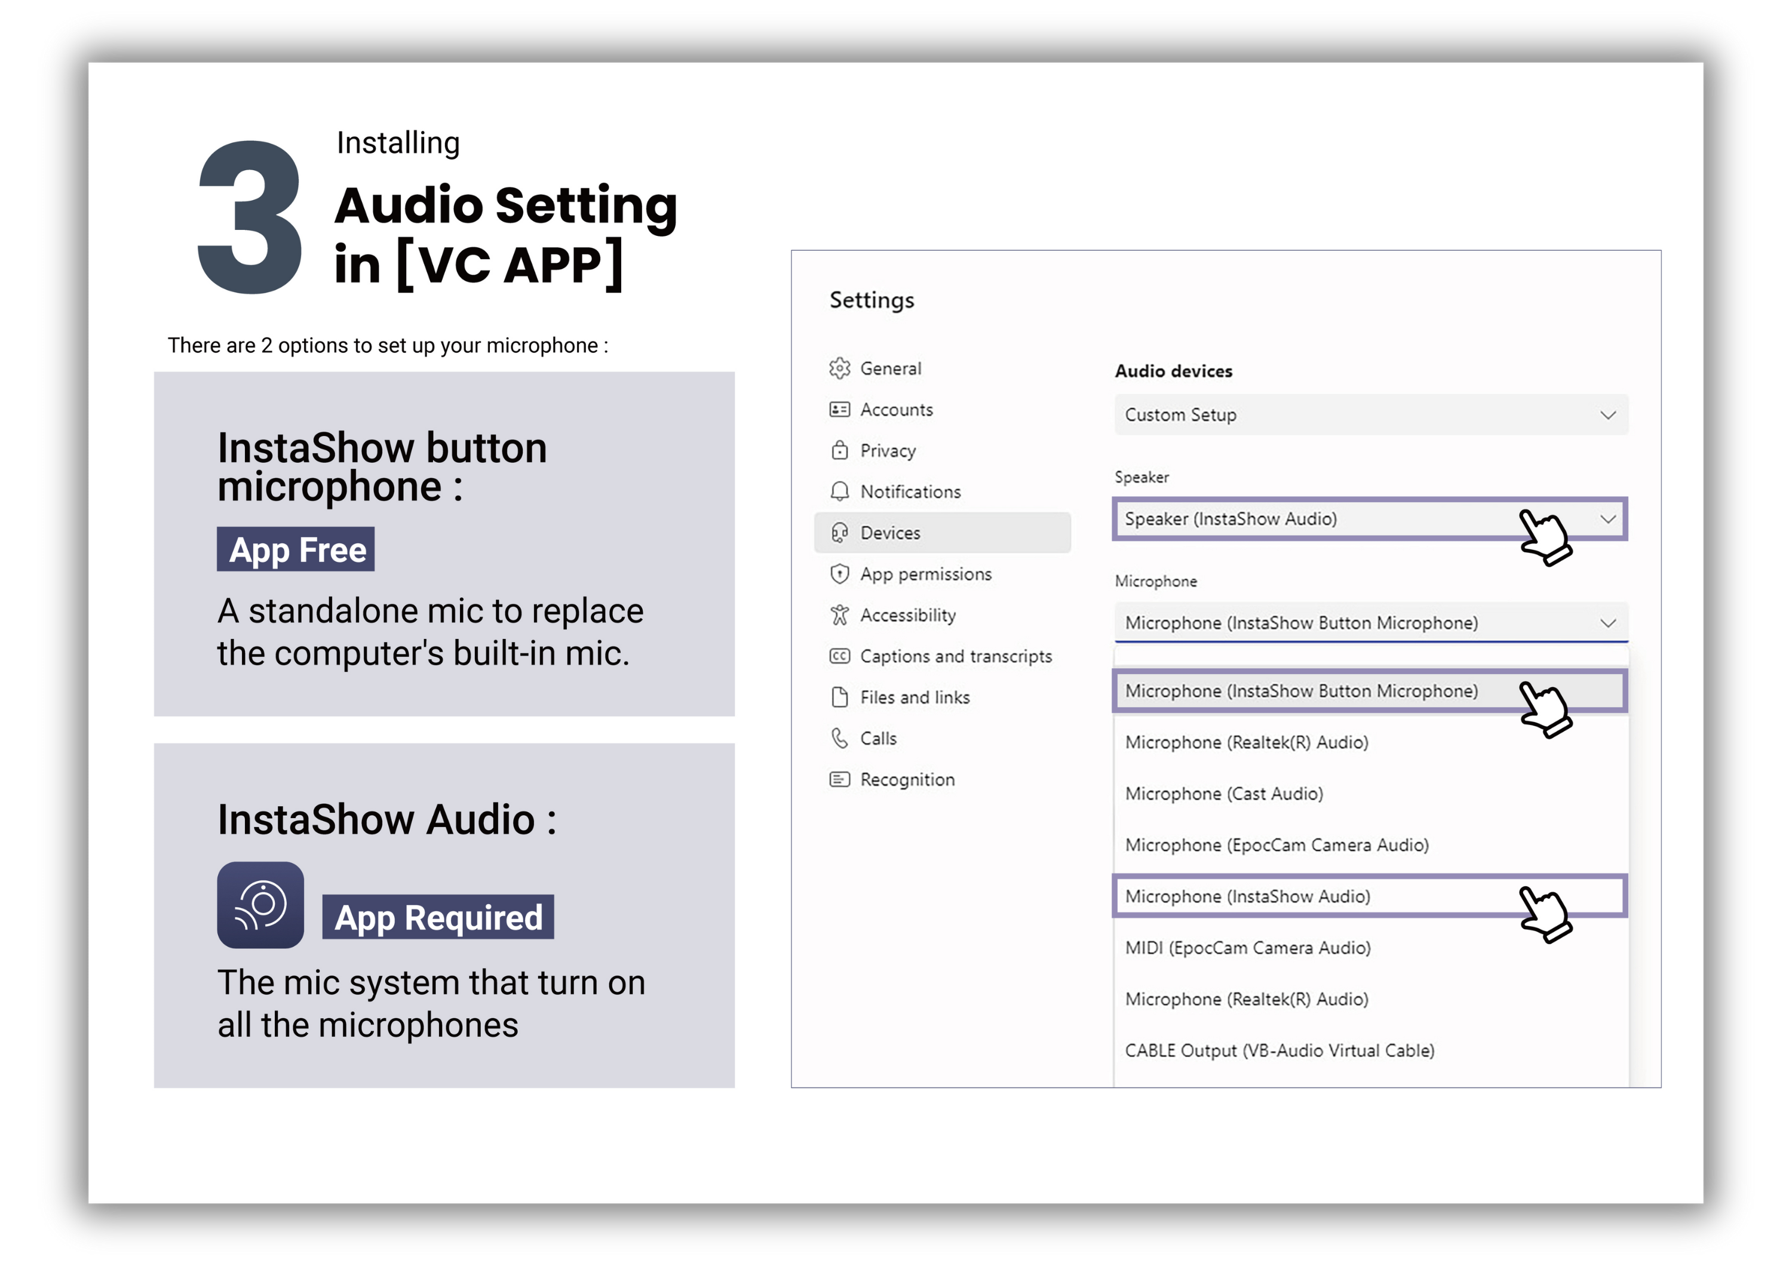
Task: Open the Speaker dropdown chevron
Action: click(x=1607, y=519)
